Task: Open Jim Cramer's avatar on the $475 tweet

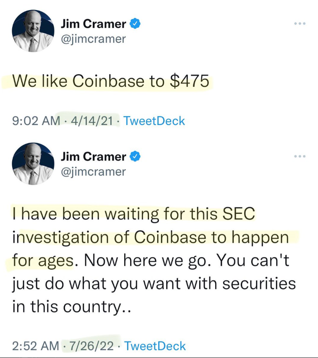Action: click(x=33, y=31)
